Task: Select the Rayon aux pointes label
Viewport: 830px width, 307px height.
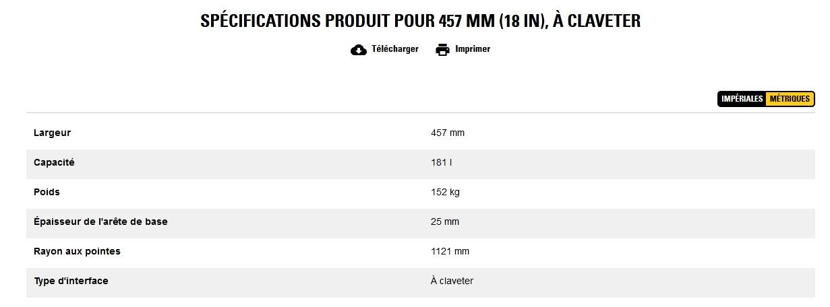Action: 77,252
